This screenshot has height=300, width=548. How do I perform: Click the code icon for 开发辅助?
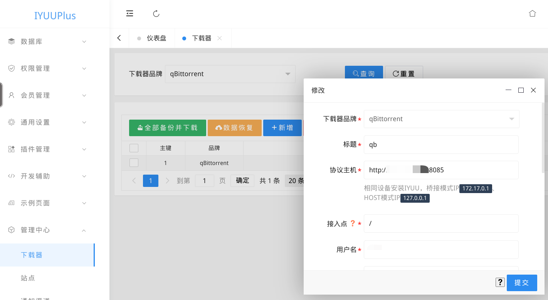pos(12,176)
